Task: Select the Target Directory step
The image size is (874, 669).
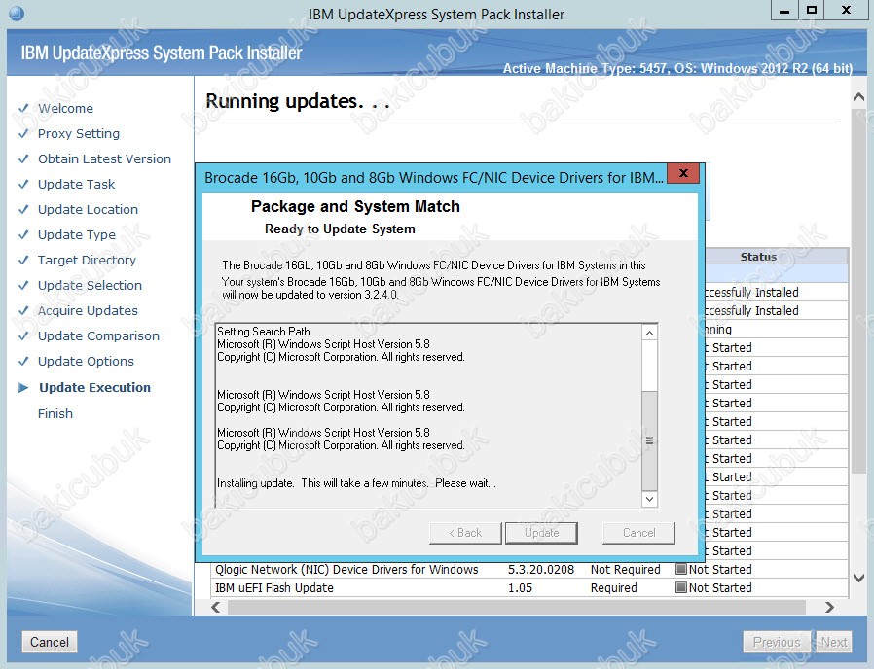Action: [87, 261]
